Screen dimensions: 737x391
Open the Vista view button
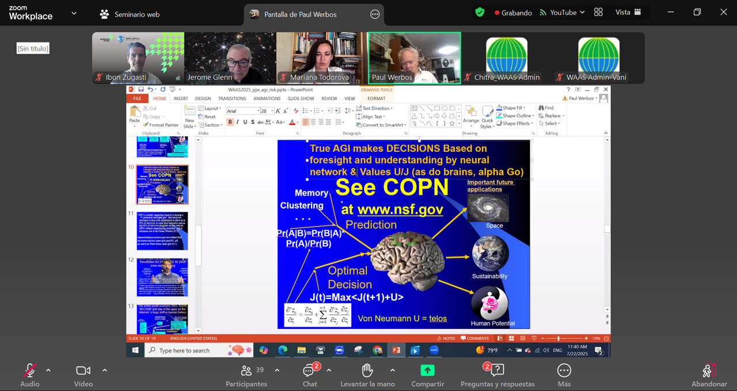628,13
